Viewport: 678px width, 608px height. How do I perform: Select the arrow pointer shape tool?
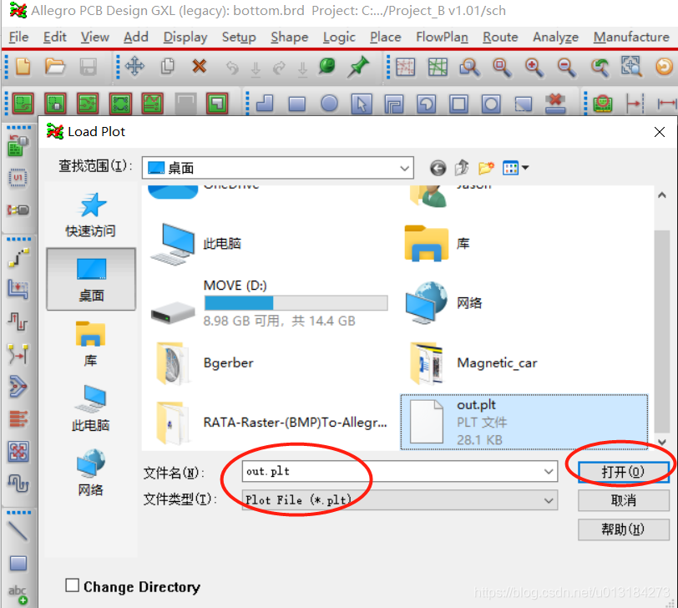click(362, 104)
